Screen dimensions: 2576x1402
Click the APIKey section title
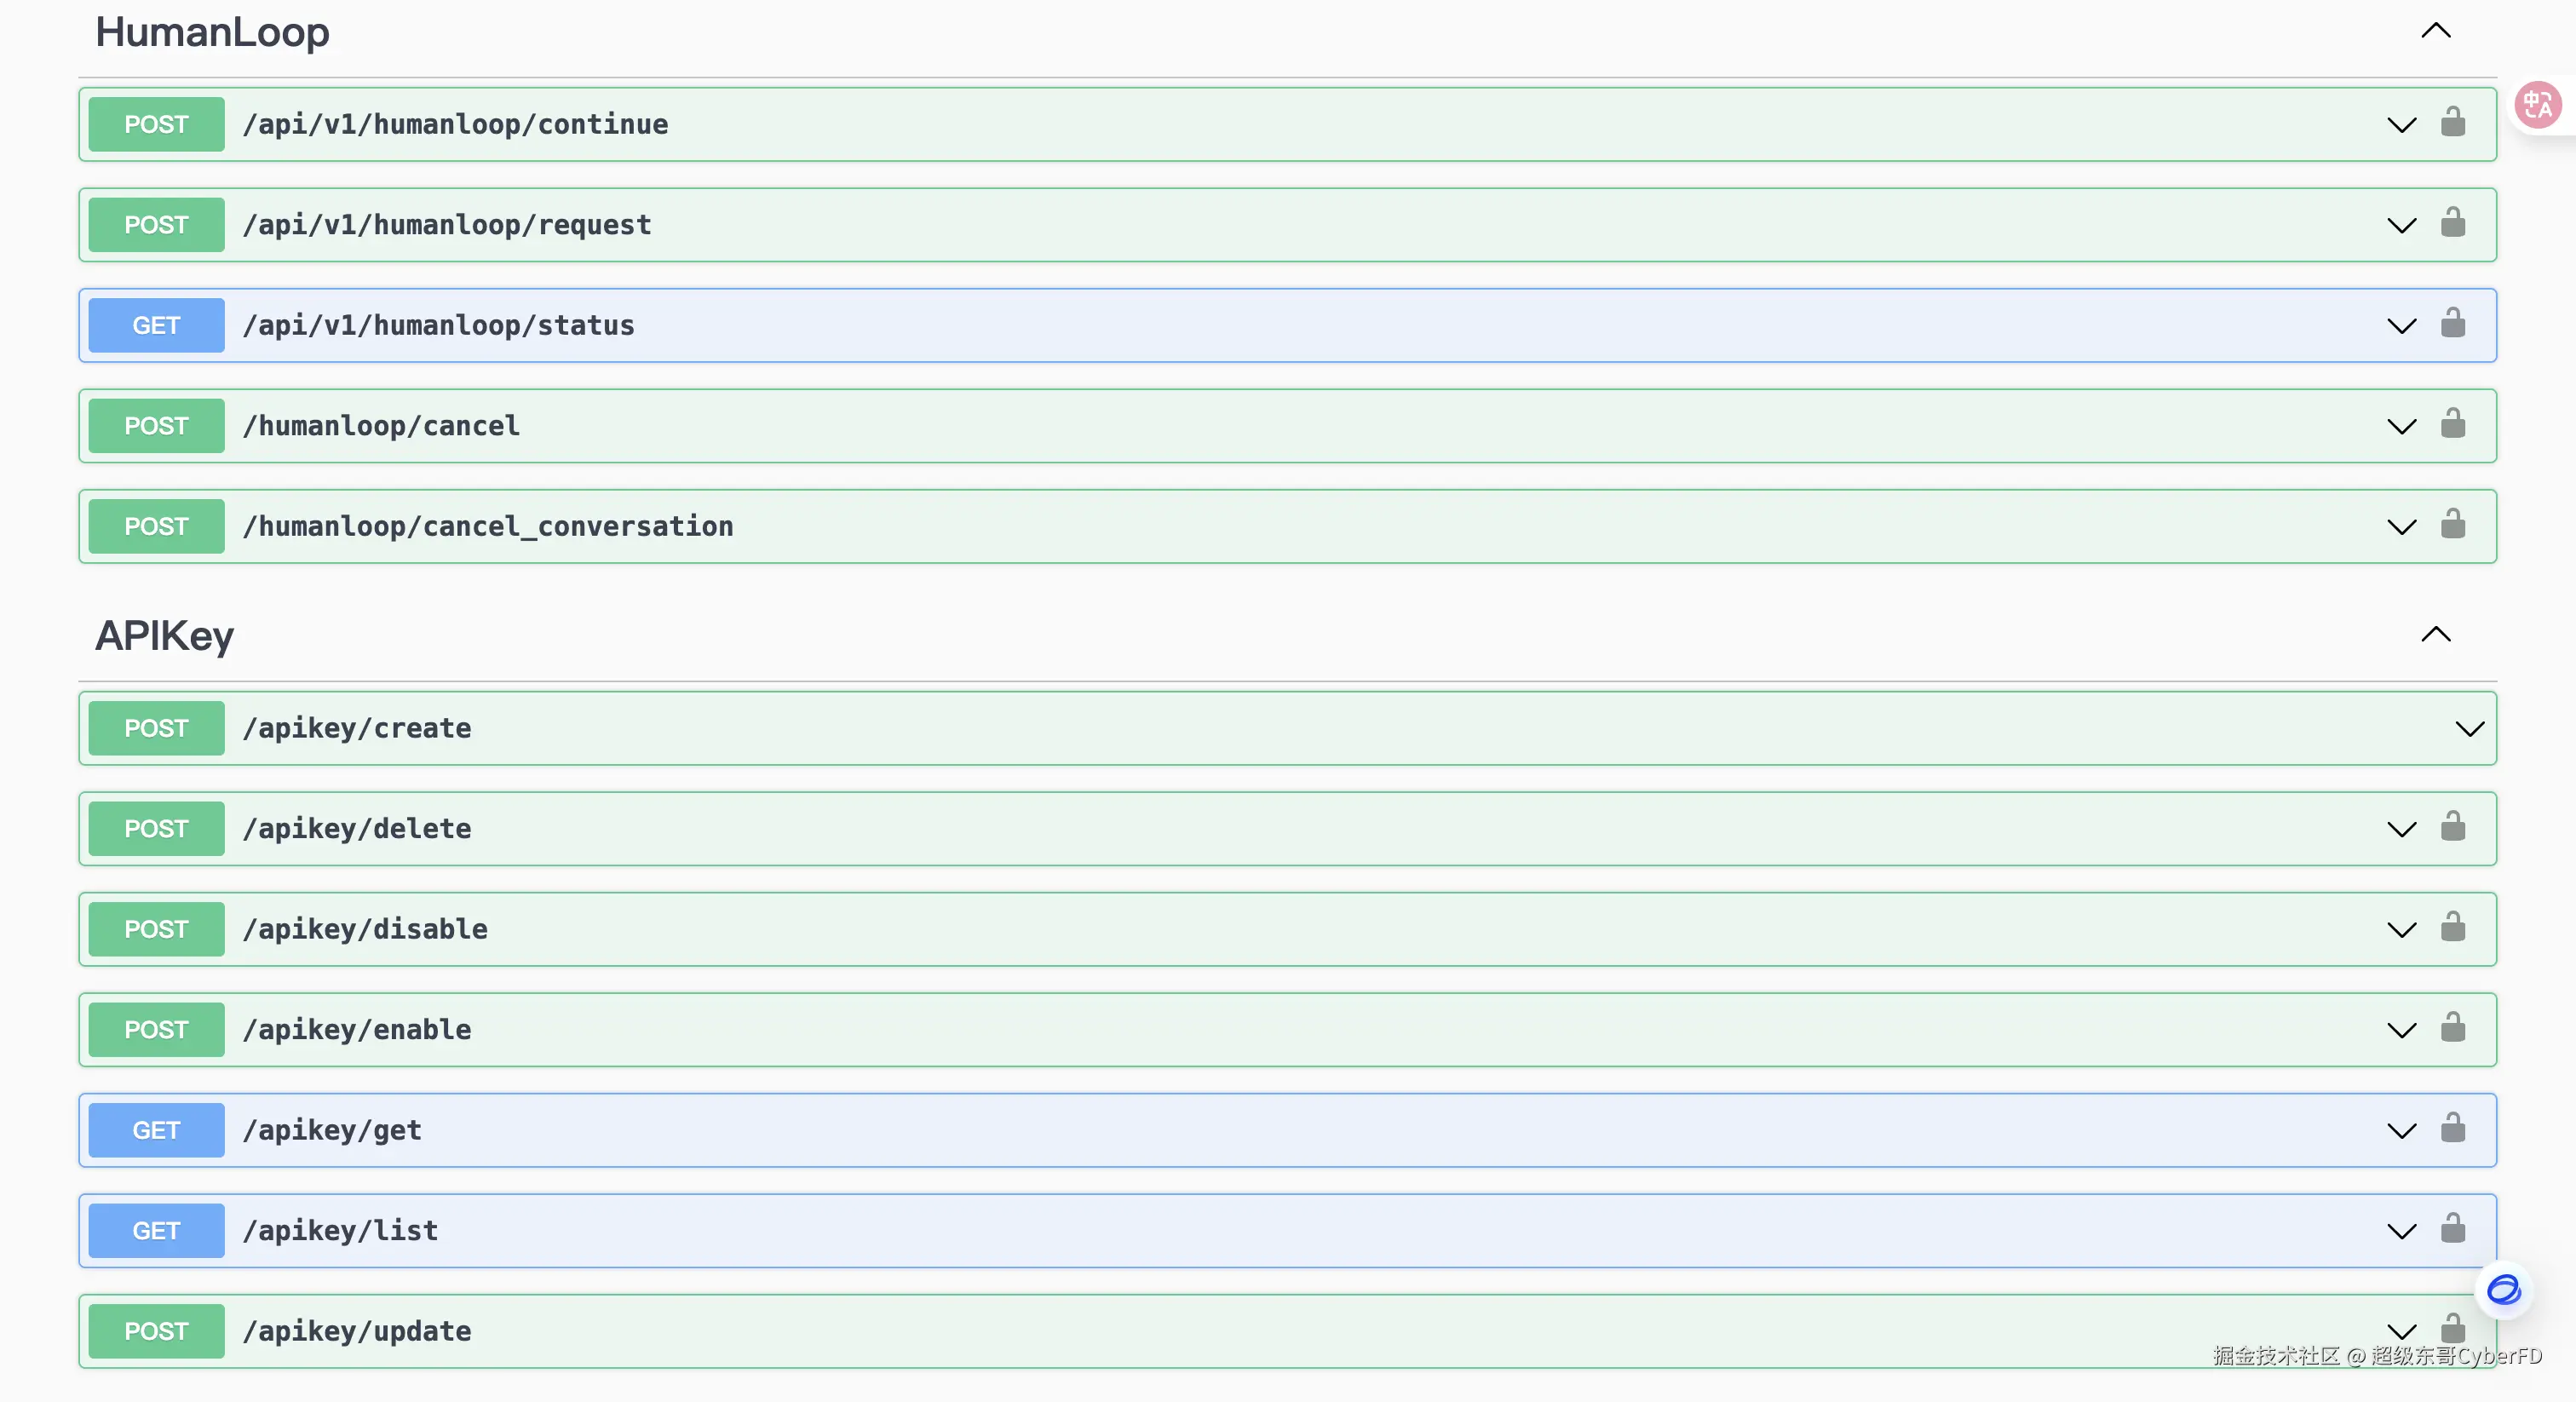pos(164,636)
